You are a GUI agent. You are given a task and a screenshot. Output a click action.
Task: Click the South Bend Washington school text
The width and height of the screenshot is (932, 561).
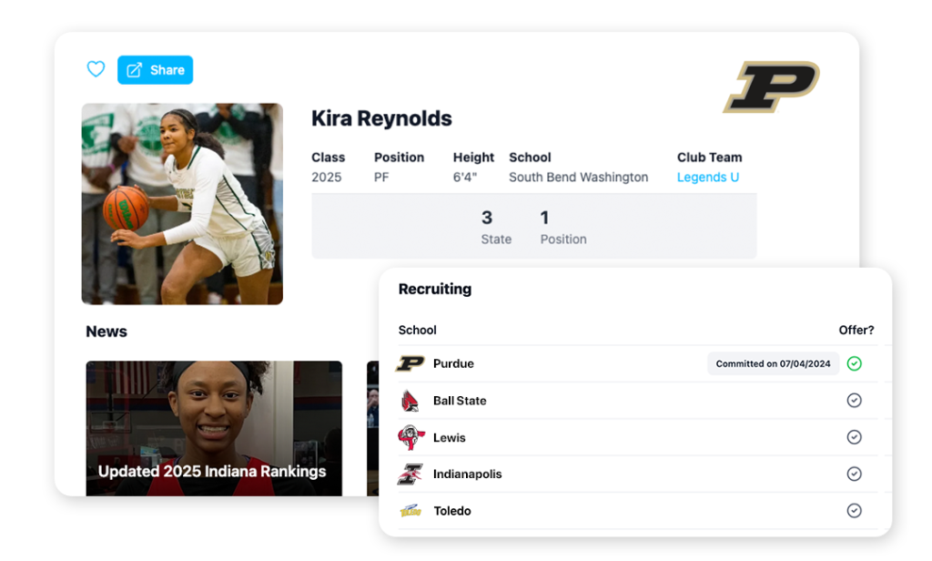coord(578,178)
